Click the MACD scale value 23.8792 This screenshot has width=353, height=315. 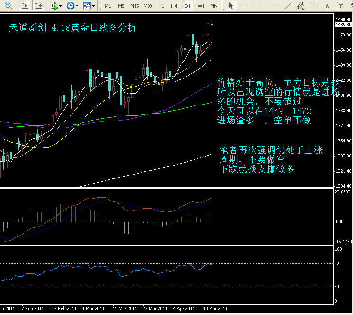(x=343, y=192)
